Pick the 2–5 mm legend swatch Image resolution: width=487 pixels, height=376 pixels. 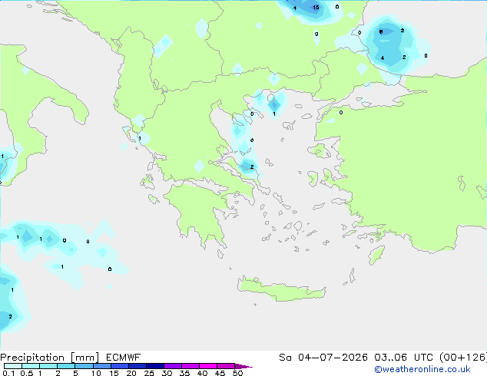[66, 366]
